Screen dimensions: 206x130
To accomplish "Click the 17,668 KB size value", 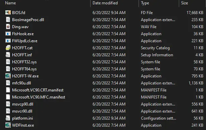I will 195,13.
